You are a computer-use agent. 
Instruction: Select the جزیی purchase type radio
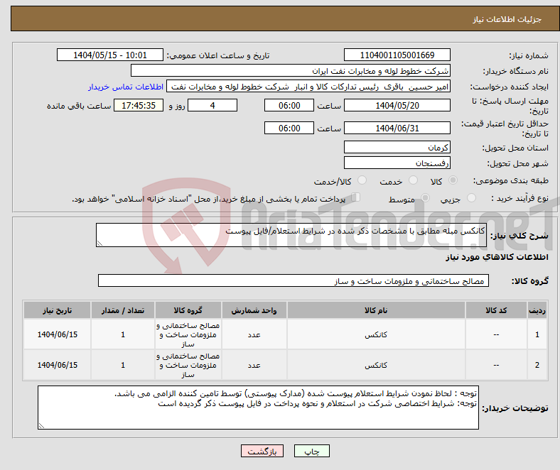tap(471, 197)
